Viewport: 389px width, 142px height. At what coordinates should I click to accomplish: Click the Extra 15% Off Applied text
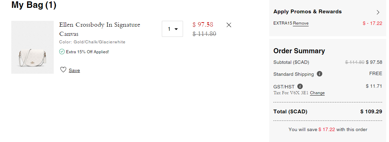[88, 52]
